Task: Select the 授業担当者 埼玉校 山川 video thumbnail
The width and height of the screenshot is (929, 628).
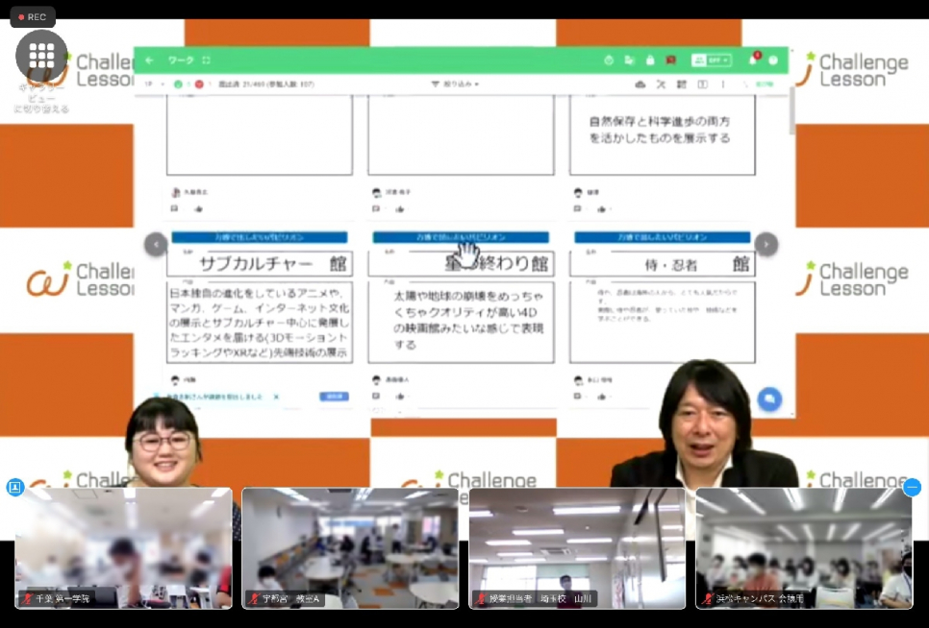Action: click(x=577, y=548)
